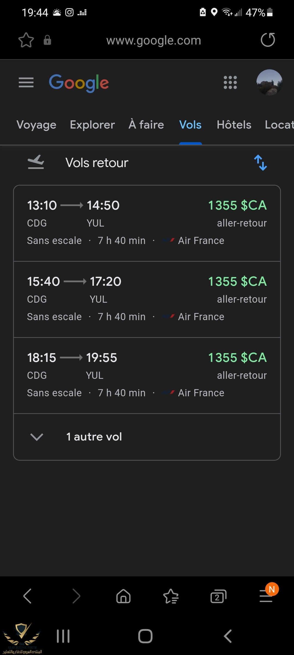Open the Google hamburger menu
Image resolution: width=294 pixels, height=655 pixels.
[x=26, y=82]
